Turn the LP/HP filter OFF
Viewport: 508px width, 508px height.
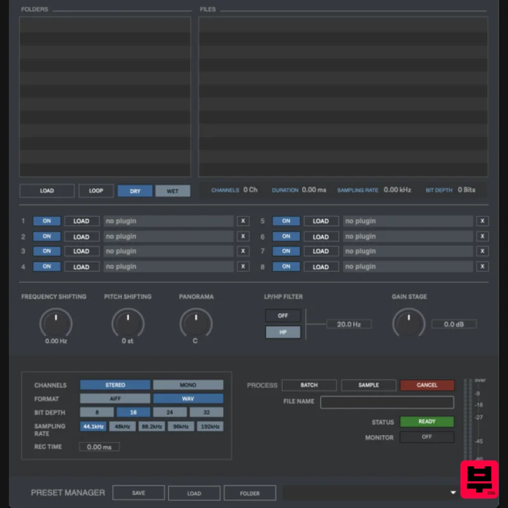pos(283,316)
